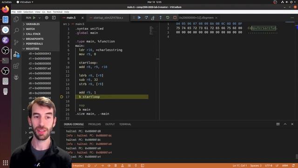Grab the debug toolbar drag handle
Image resolution: width=298 pixels, height=168 pixels.
tap(134, 18)
